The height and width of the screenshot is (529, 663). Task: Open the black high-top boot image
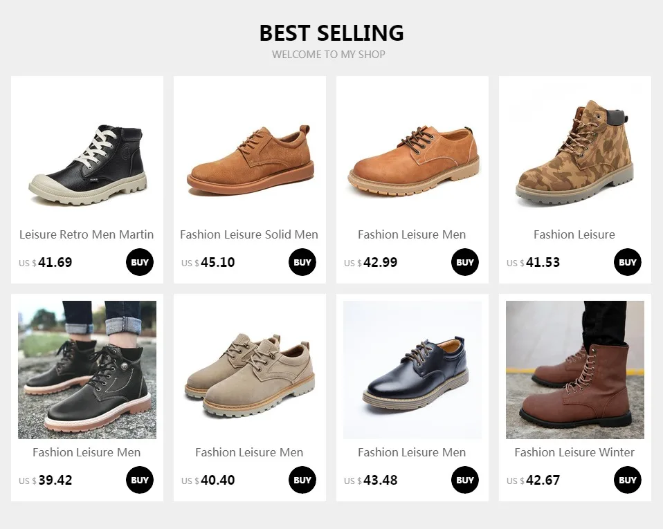(x=87, y=152)
